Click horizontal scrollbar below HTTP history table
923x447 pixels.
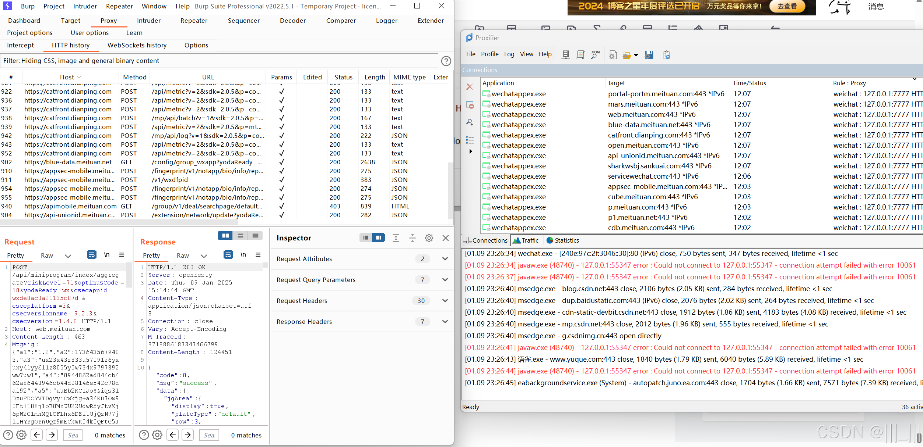[x=118, y=222]
